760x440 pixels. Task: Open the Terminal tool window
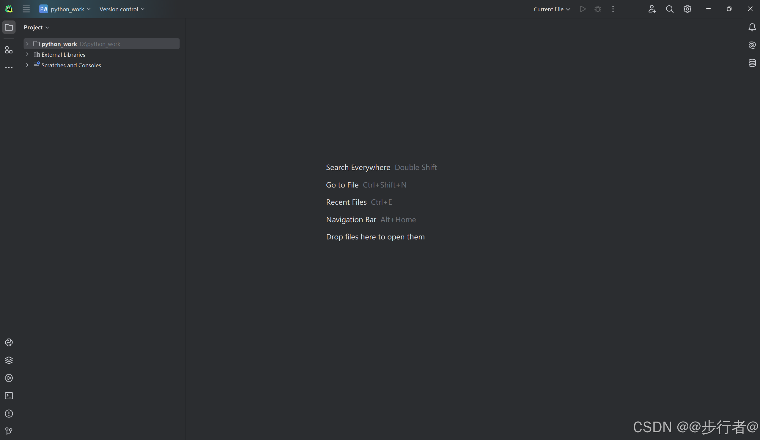coord(9,396)
